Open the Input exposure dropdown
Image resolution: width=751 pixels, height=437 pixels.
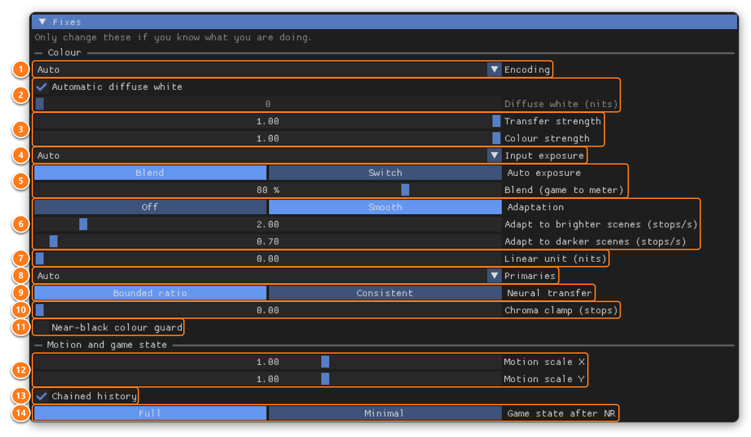pos(268,156)
